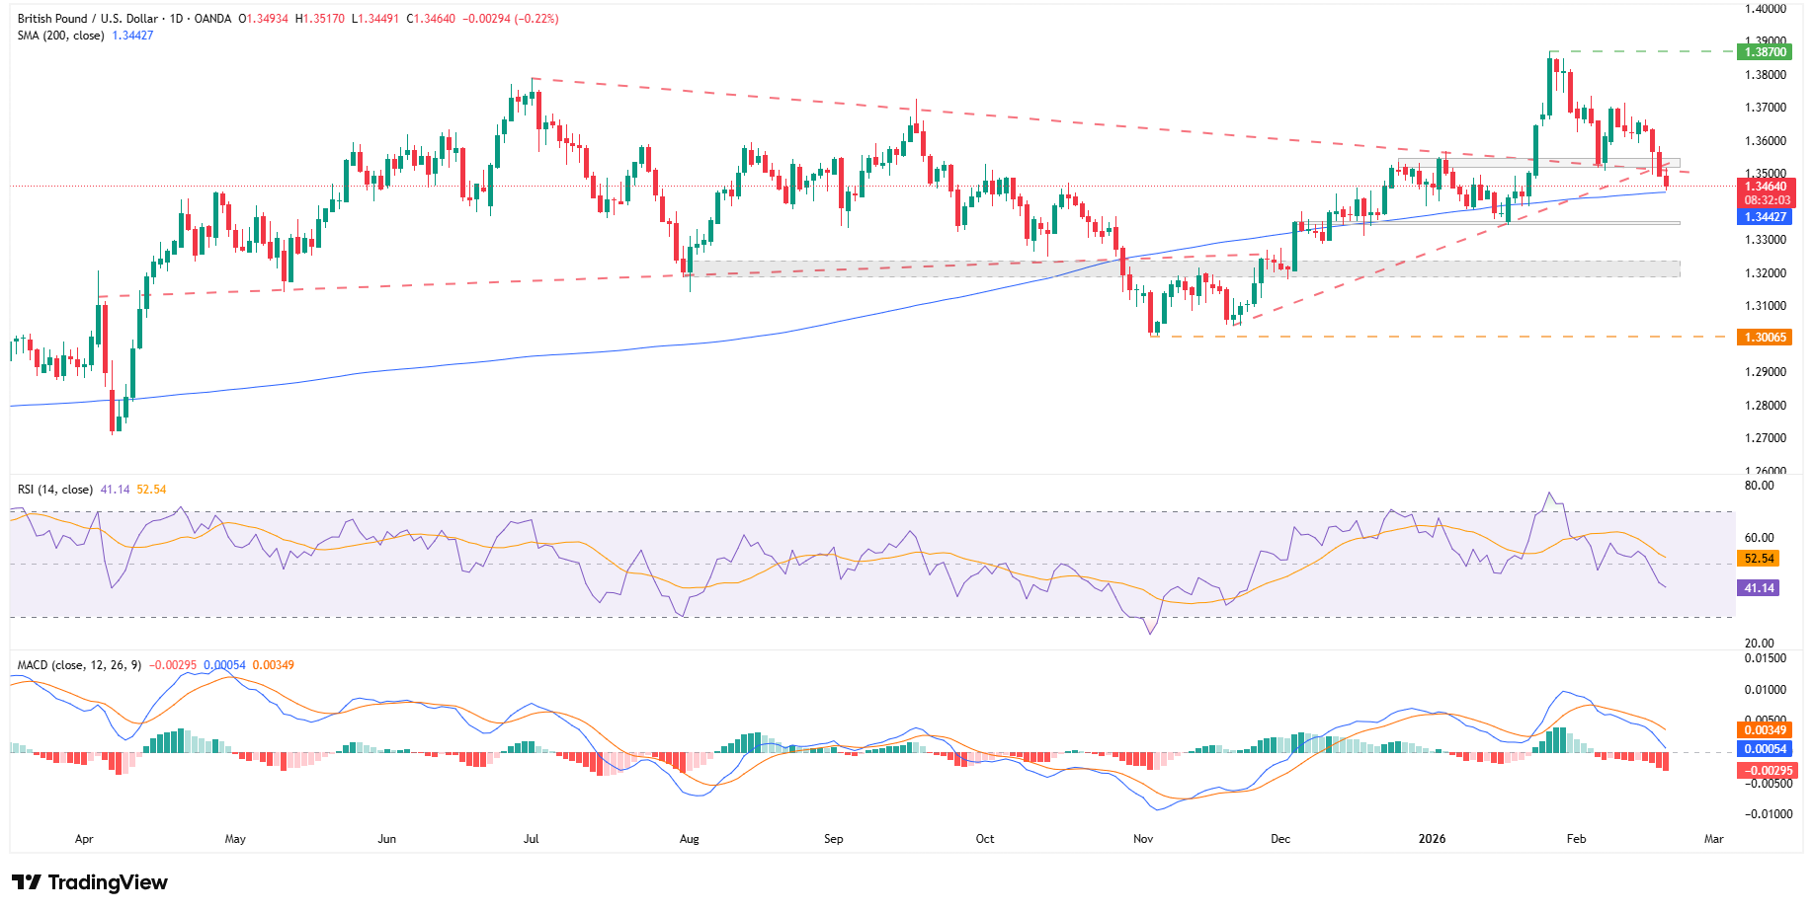Click the orange 0.00349 MACD signal label
Viewport: 1813px width, 912px height.
1766,728
